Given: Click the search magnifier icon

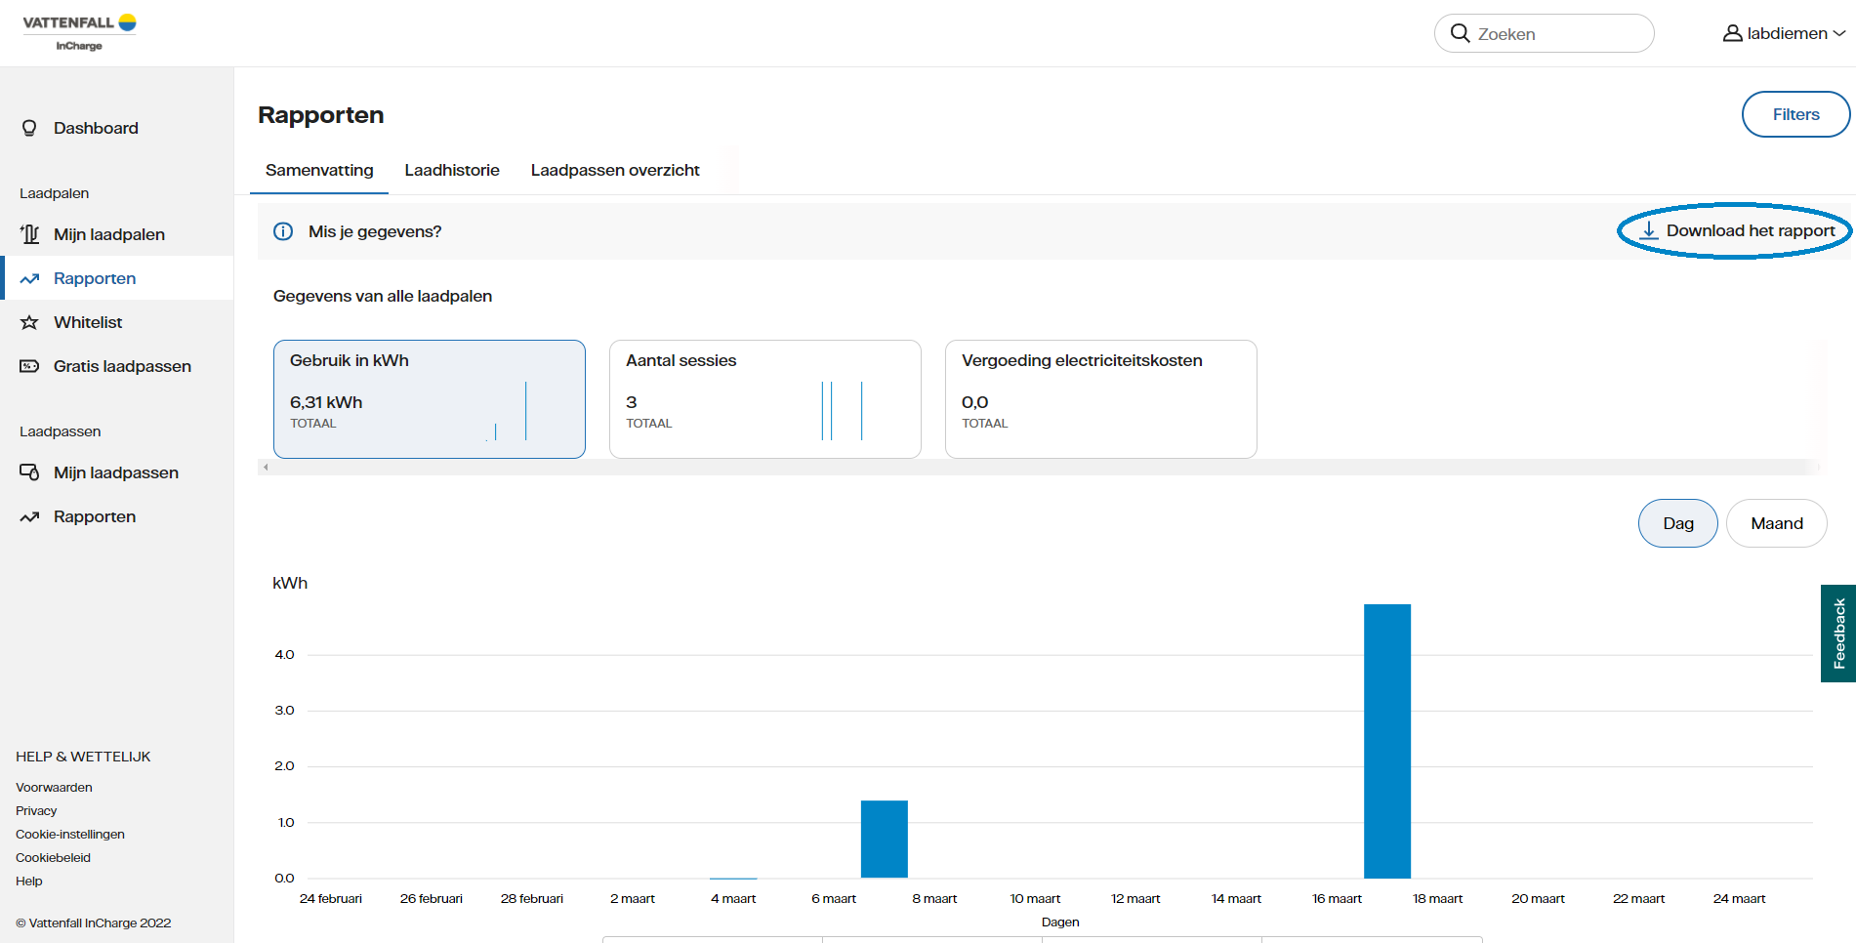Looking at the screenshot, I should [x=1460, y=32].
